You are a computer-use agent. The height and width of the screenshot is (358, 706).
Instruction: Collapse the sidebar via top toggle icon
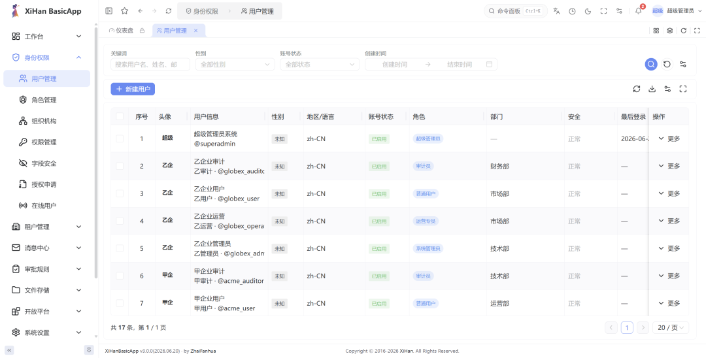109,11
